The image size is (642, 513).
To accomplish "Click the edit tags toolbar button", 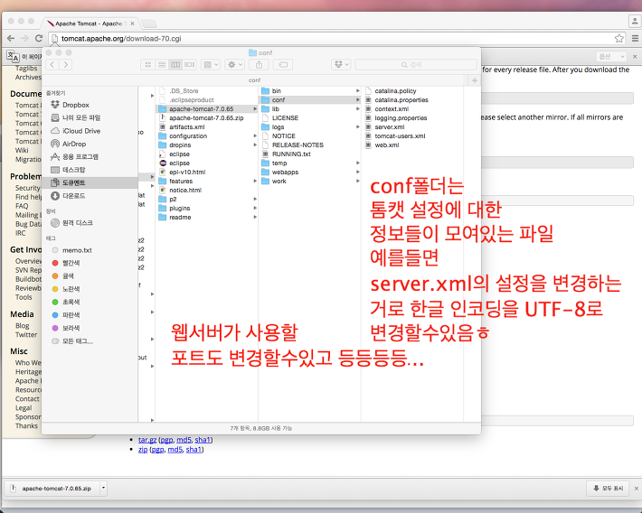I will click(283, 65).
